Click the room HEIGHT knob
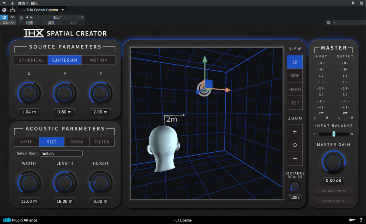This screenshot has height=224, width=366. click(x=100, y=183)
